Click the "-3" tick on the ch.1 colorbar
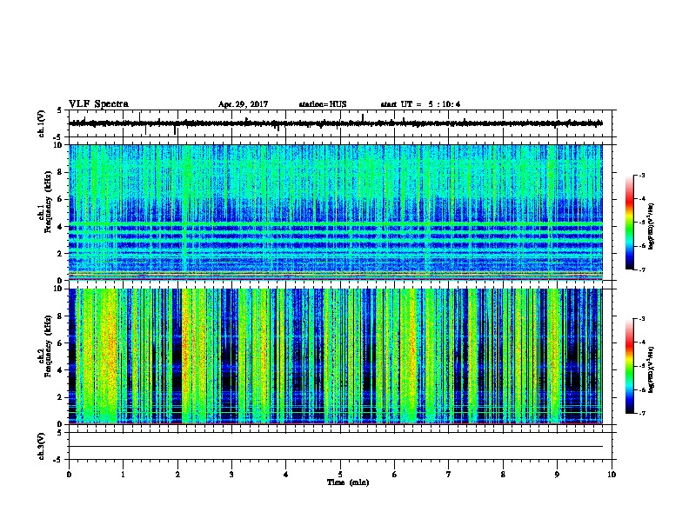The width and height of the screenshot is (689, 532). coord(641,176)
